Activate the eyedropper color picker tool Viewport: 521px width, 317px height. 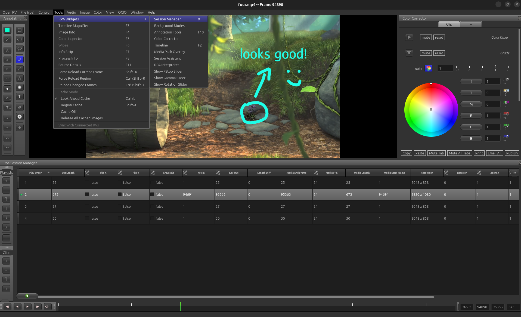[7, 39]
